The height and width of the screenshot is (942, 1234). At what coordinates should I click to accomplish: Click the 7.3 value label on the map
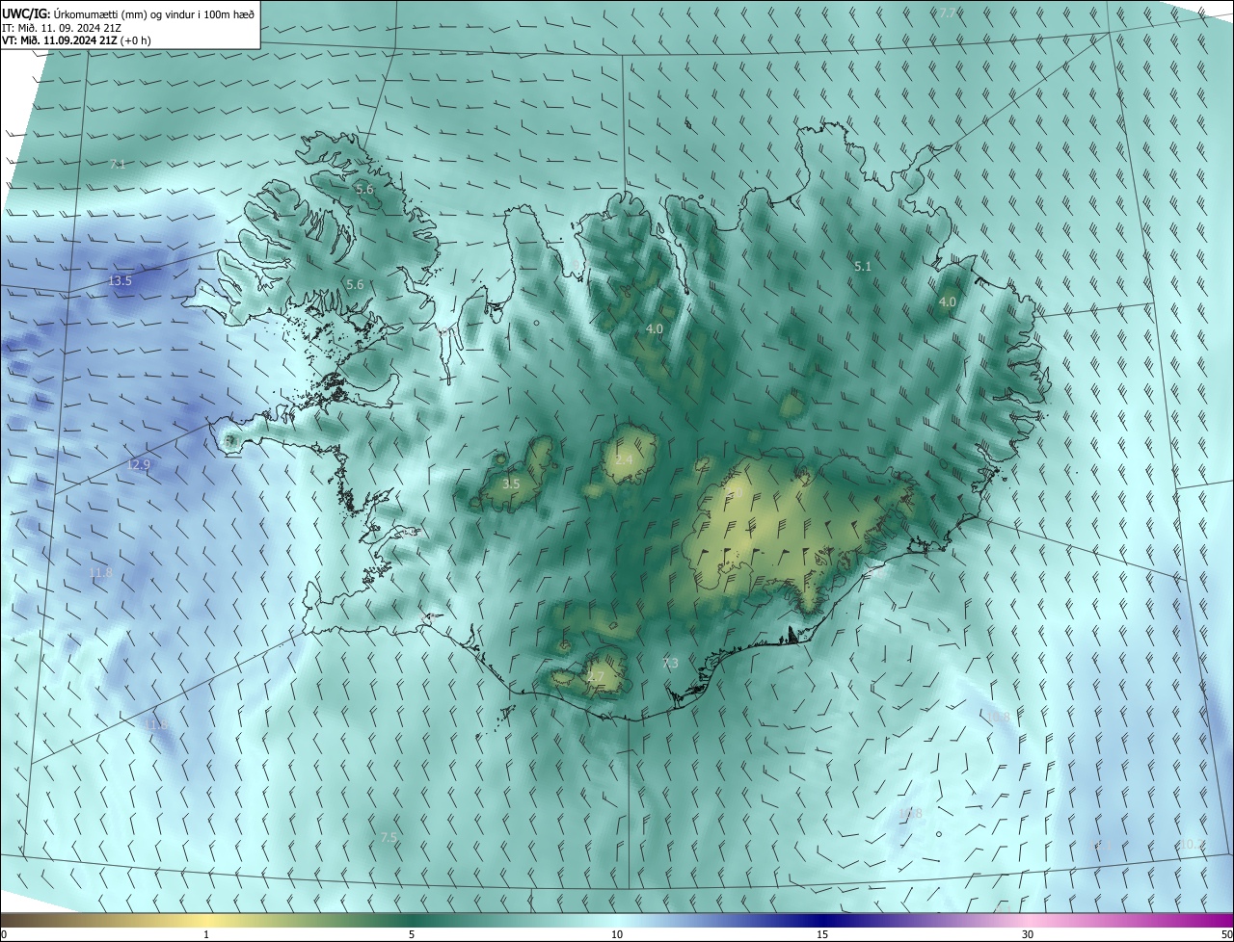[x=670, y=664]
